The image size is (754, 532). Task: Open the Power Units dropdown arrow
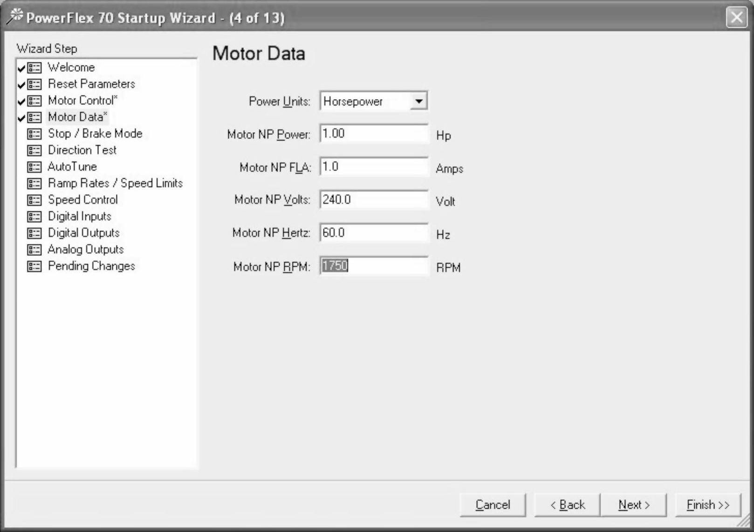pyautogui.click(x=418, y=101)
